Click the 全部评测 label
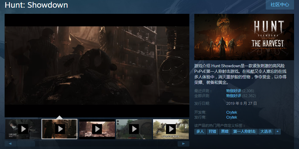The height and width of the screenshot is (149, 299). (202, 96)
